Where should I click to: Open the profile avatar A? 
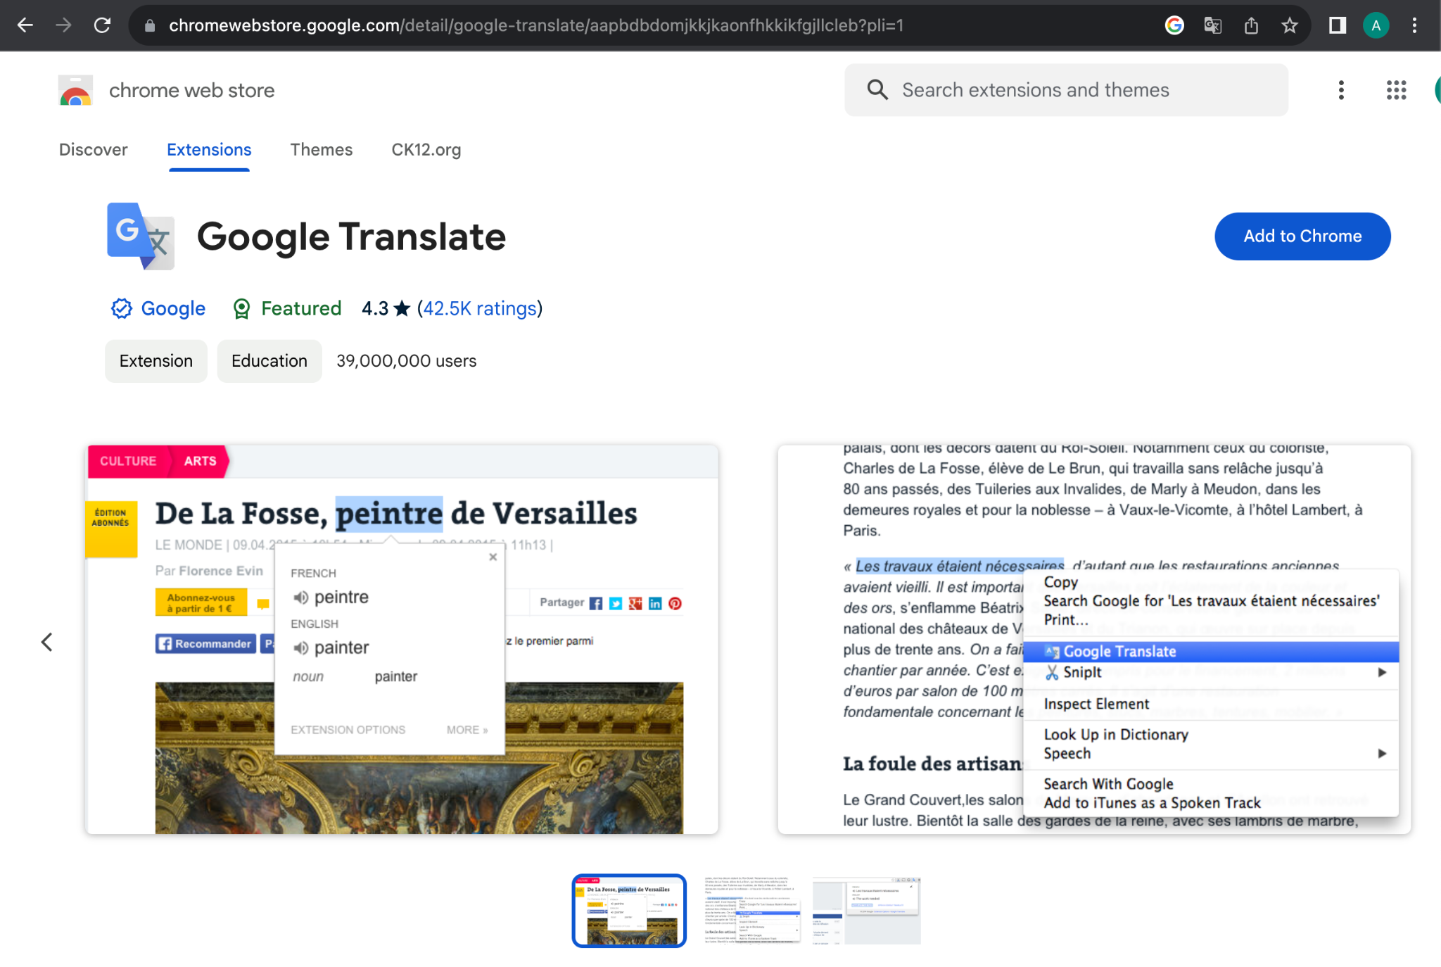(x=1376, y=26)
